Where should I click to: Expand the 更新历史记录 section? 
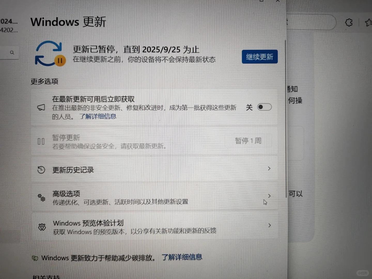(x=269, y=168)
